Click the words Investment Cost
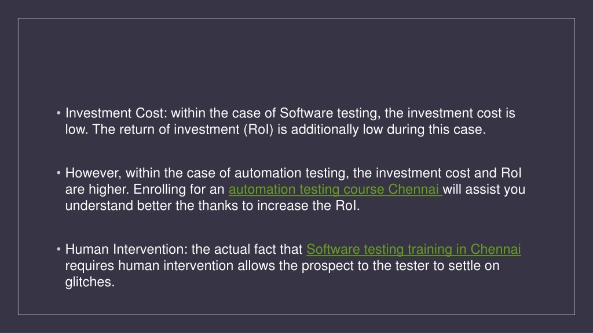The height and width of the screenshot is (333, 593). (116, 113)
